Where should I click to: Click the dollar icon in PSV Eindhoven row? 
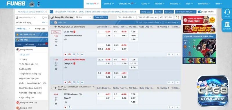[69, 107]
